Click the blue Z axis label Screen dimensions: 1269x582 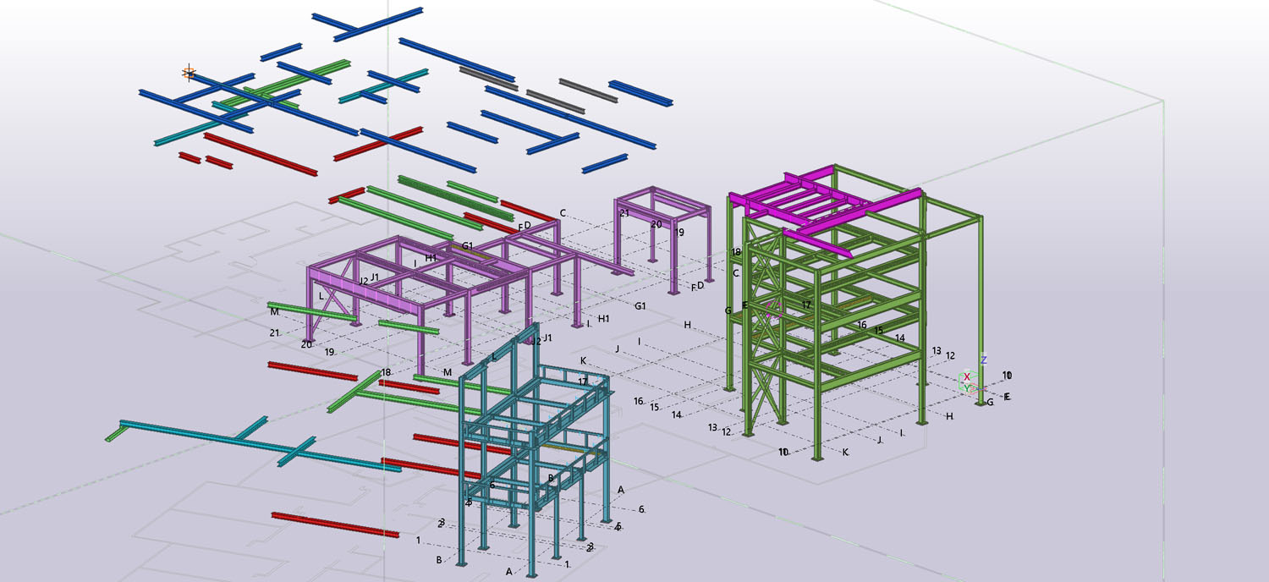pyautogui.click(x=983, y=360)
